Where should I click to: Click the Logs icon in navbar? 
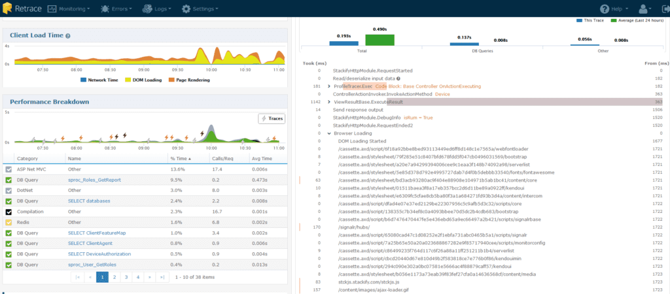pyautogui.click(x=147, y=8)
